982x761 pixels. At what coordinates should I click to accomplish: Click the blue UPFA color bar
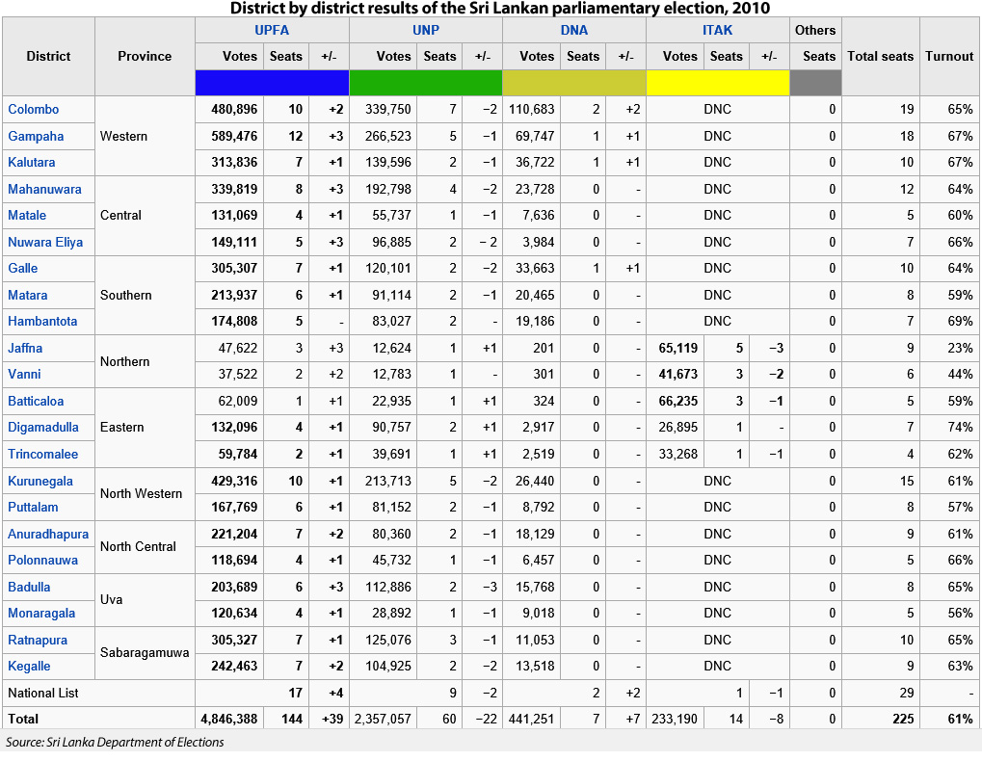272,83
